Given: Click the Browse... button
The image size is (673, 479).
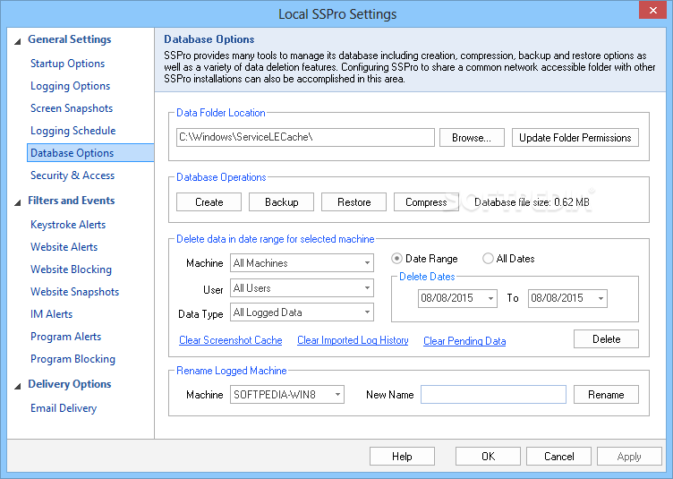Looking at the screenshot, I should pos(472,137).
